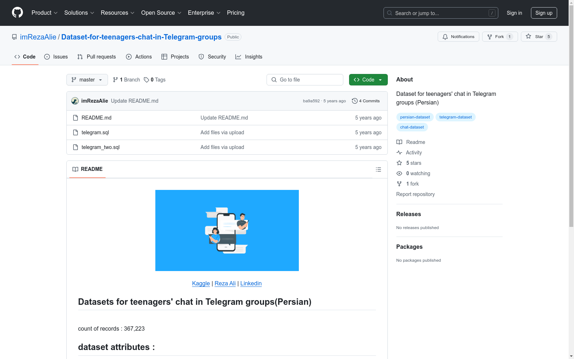Open the Insights tab
Viewport: 574px width, 359px height.
249,57
